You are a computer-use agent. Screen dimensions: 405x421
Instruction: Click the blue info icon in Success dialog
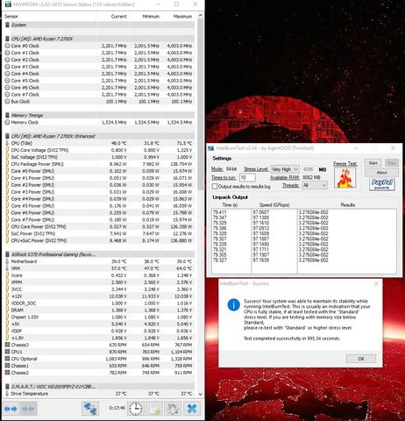[233, 305]
